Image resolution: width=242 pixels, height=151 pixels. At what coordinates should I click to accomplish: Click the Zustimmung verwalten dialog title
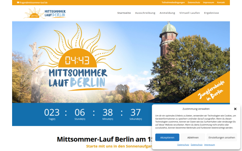(196, 109)
